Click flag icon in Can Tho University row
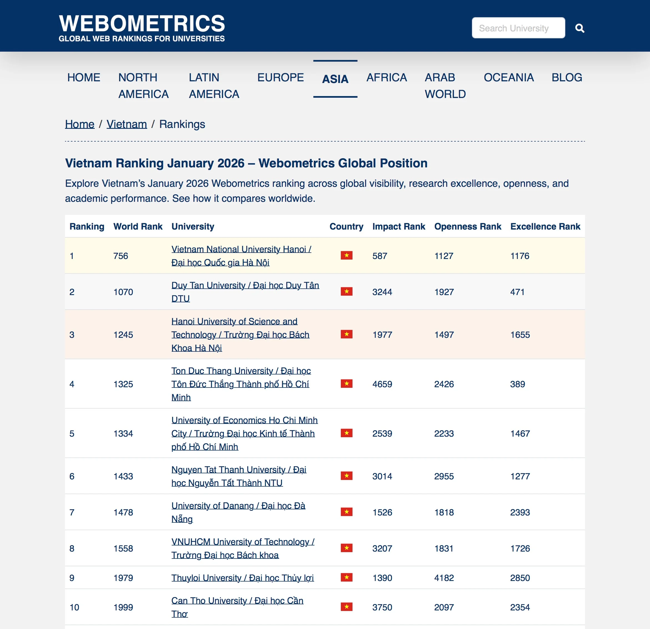 click(346, 607)
